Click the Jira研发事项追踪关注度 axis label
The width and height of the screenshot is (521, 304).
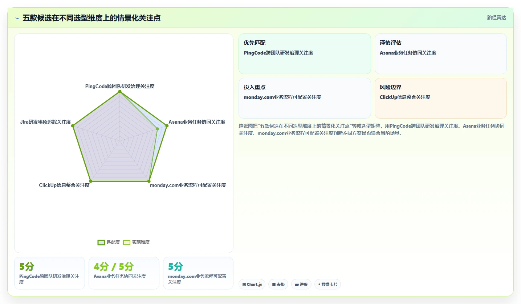click(45, 122)
